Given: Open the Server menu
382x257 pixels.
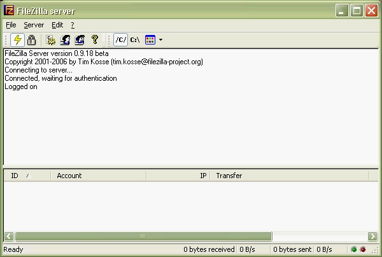Looking at the screenshot, I should point(34,25).
